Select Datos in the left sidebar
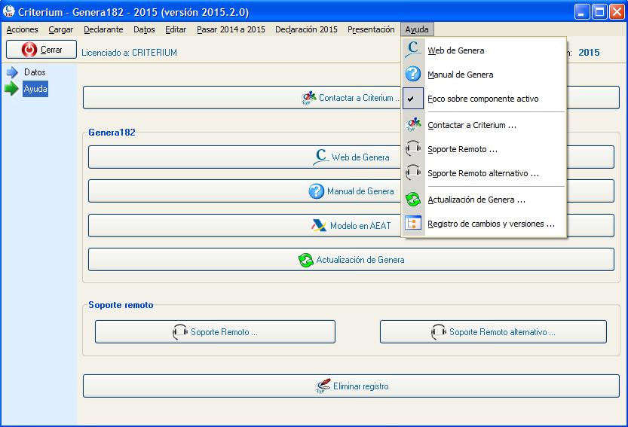Screen dimensions: 628x427 [x=35, y=72]
